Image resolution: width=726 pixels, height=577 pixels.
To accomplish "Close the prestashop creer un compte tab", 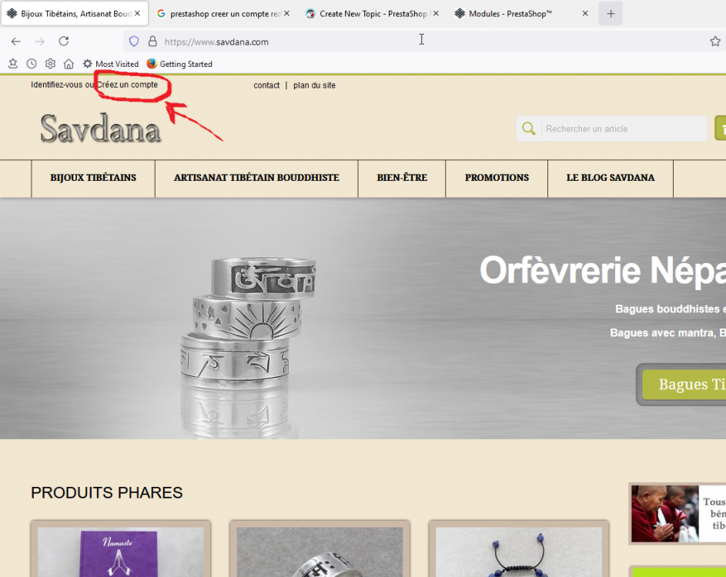I will 286,13.
